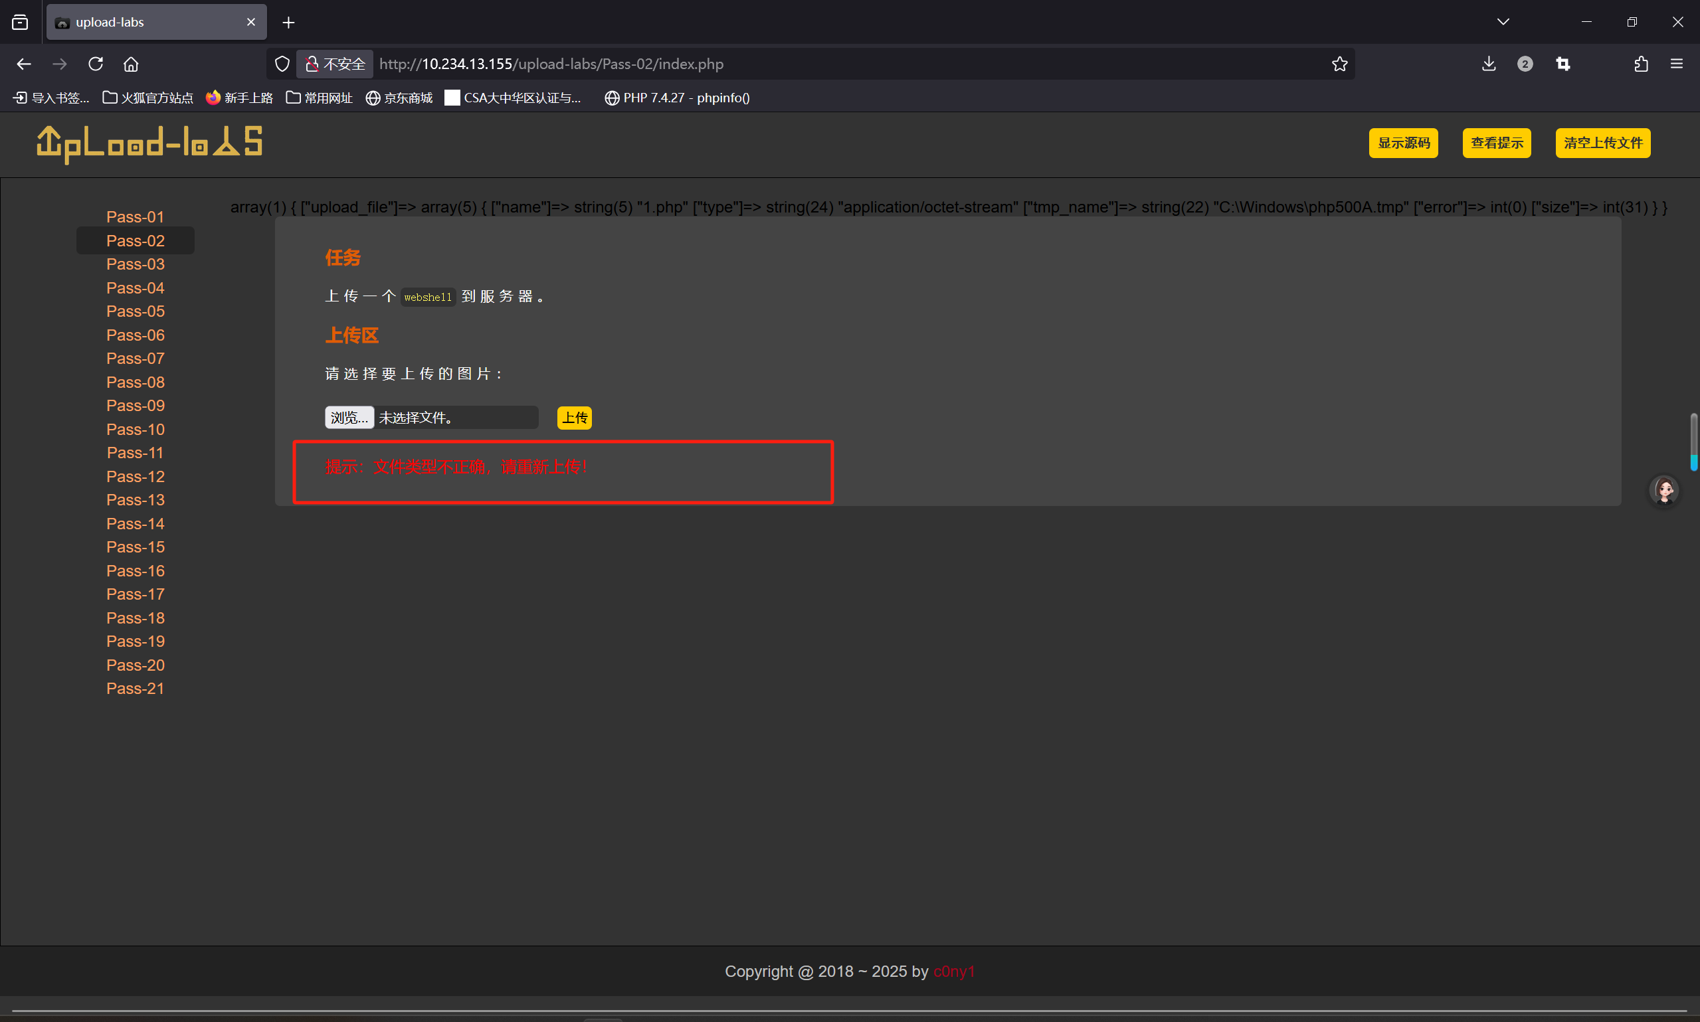Click the 显示源码 button

click(x=1403, y=143)
